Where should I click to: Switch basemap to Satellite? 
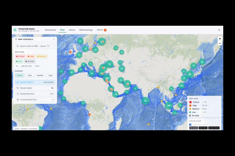click(x=40, y=75)
